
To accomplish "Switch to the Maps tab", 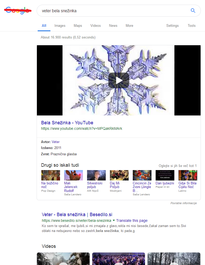I will 78,25.
